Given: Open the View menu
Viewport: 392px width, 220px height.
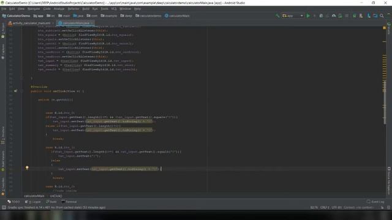Looking at the screenshot, I should point(21,9).
